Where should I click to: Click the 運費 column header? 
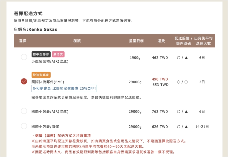click(x=161, y=41)
